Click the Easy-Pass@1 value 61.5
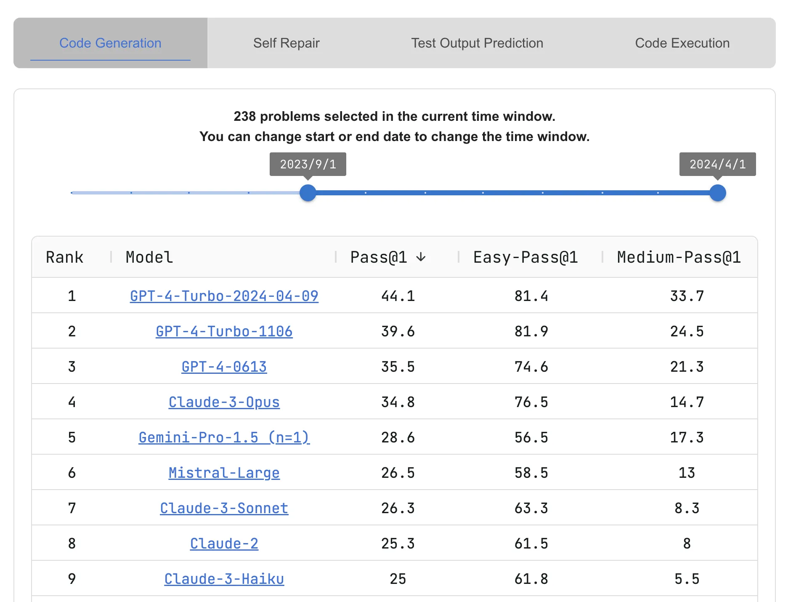 click(531, 543)
